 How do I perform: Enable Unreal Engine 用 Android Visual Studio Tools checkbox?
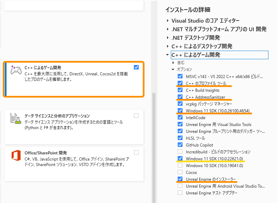tap(180, 186)
